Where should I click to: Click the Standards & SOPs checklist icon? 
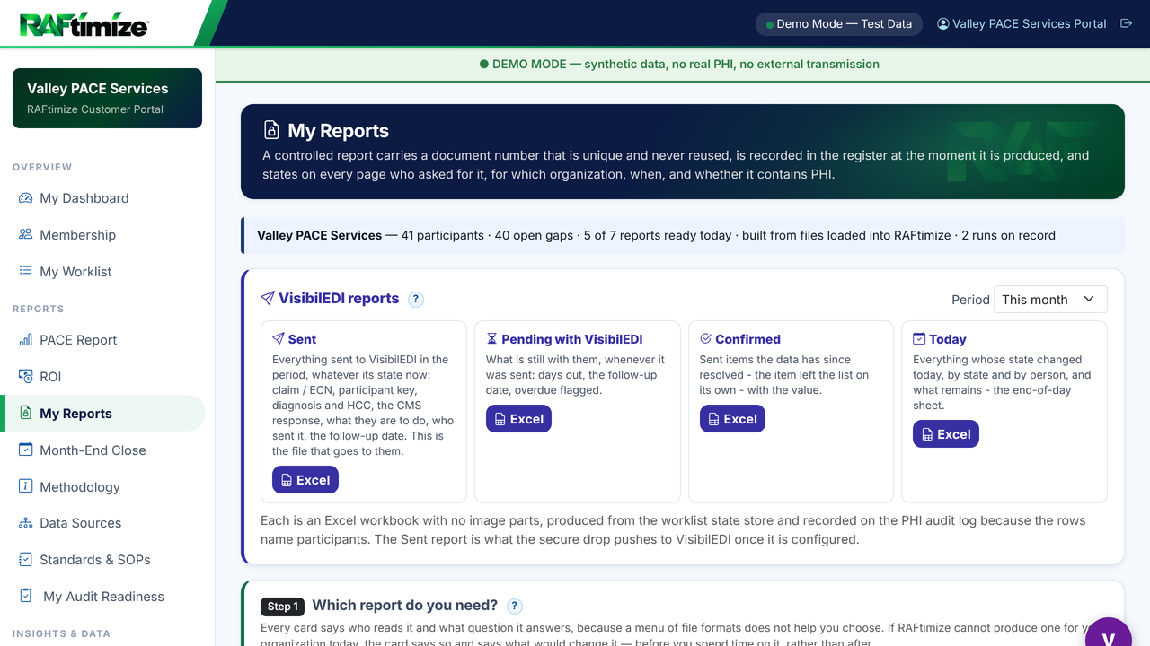tap(25, 560)
